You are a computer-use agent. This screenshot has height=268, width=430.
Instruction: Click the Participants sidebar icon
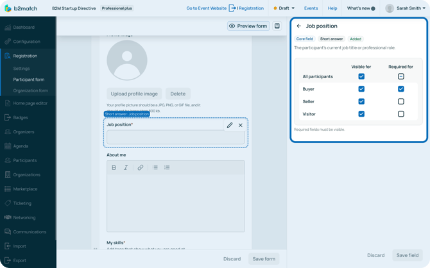pyautogui.click(x=8, y=160)
